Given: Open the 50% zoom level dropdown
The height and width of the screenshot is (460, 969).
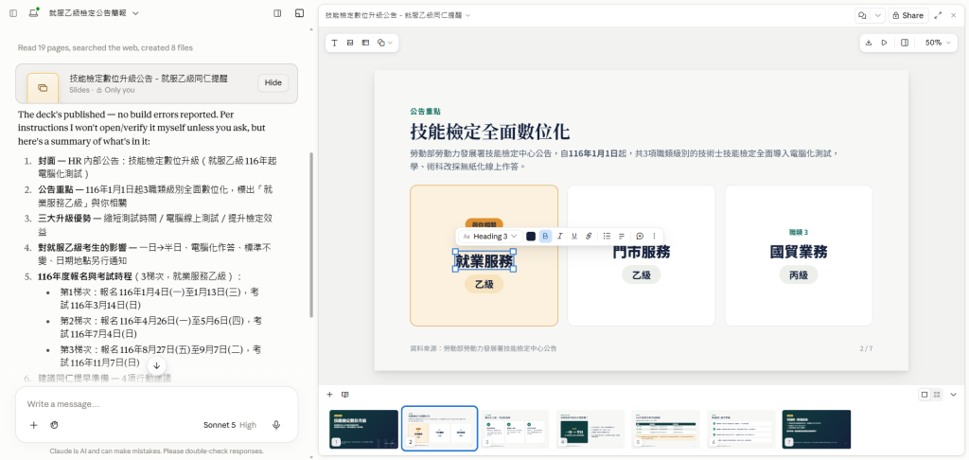Looking at the screenshot, I should 938,43.
